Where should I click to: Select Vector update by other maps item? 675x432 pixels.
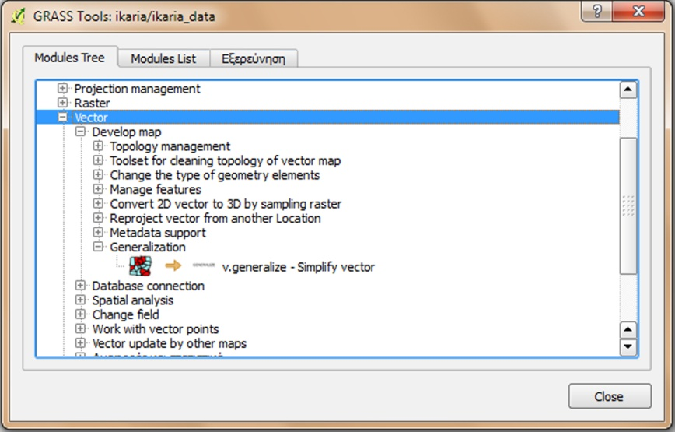[170, 343]
